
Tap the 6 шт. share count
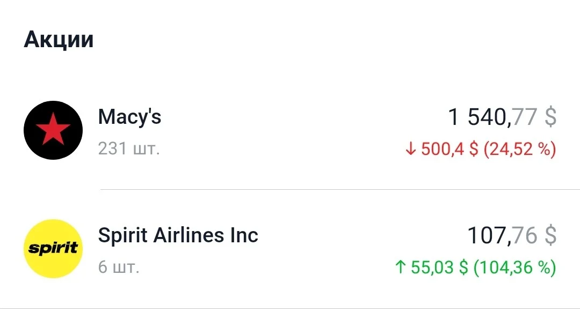pos(119,267)
